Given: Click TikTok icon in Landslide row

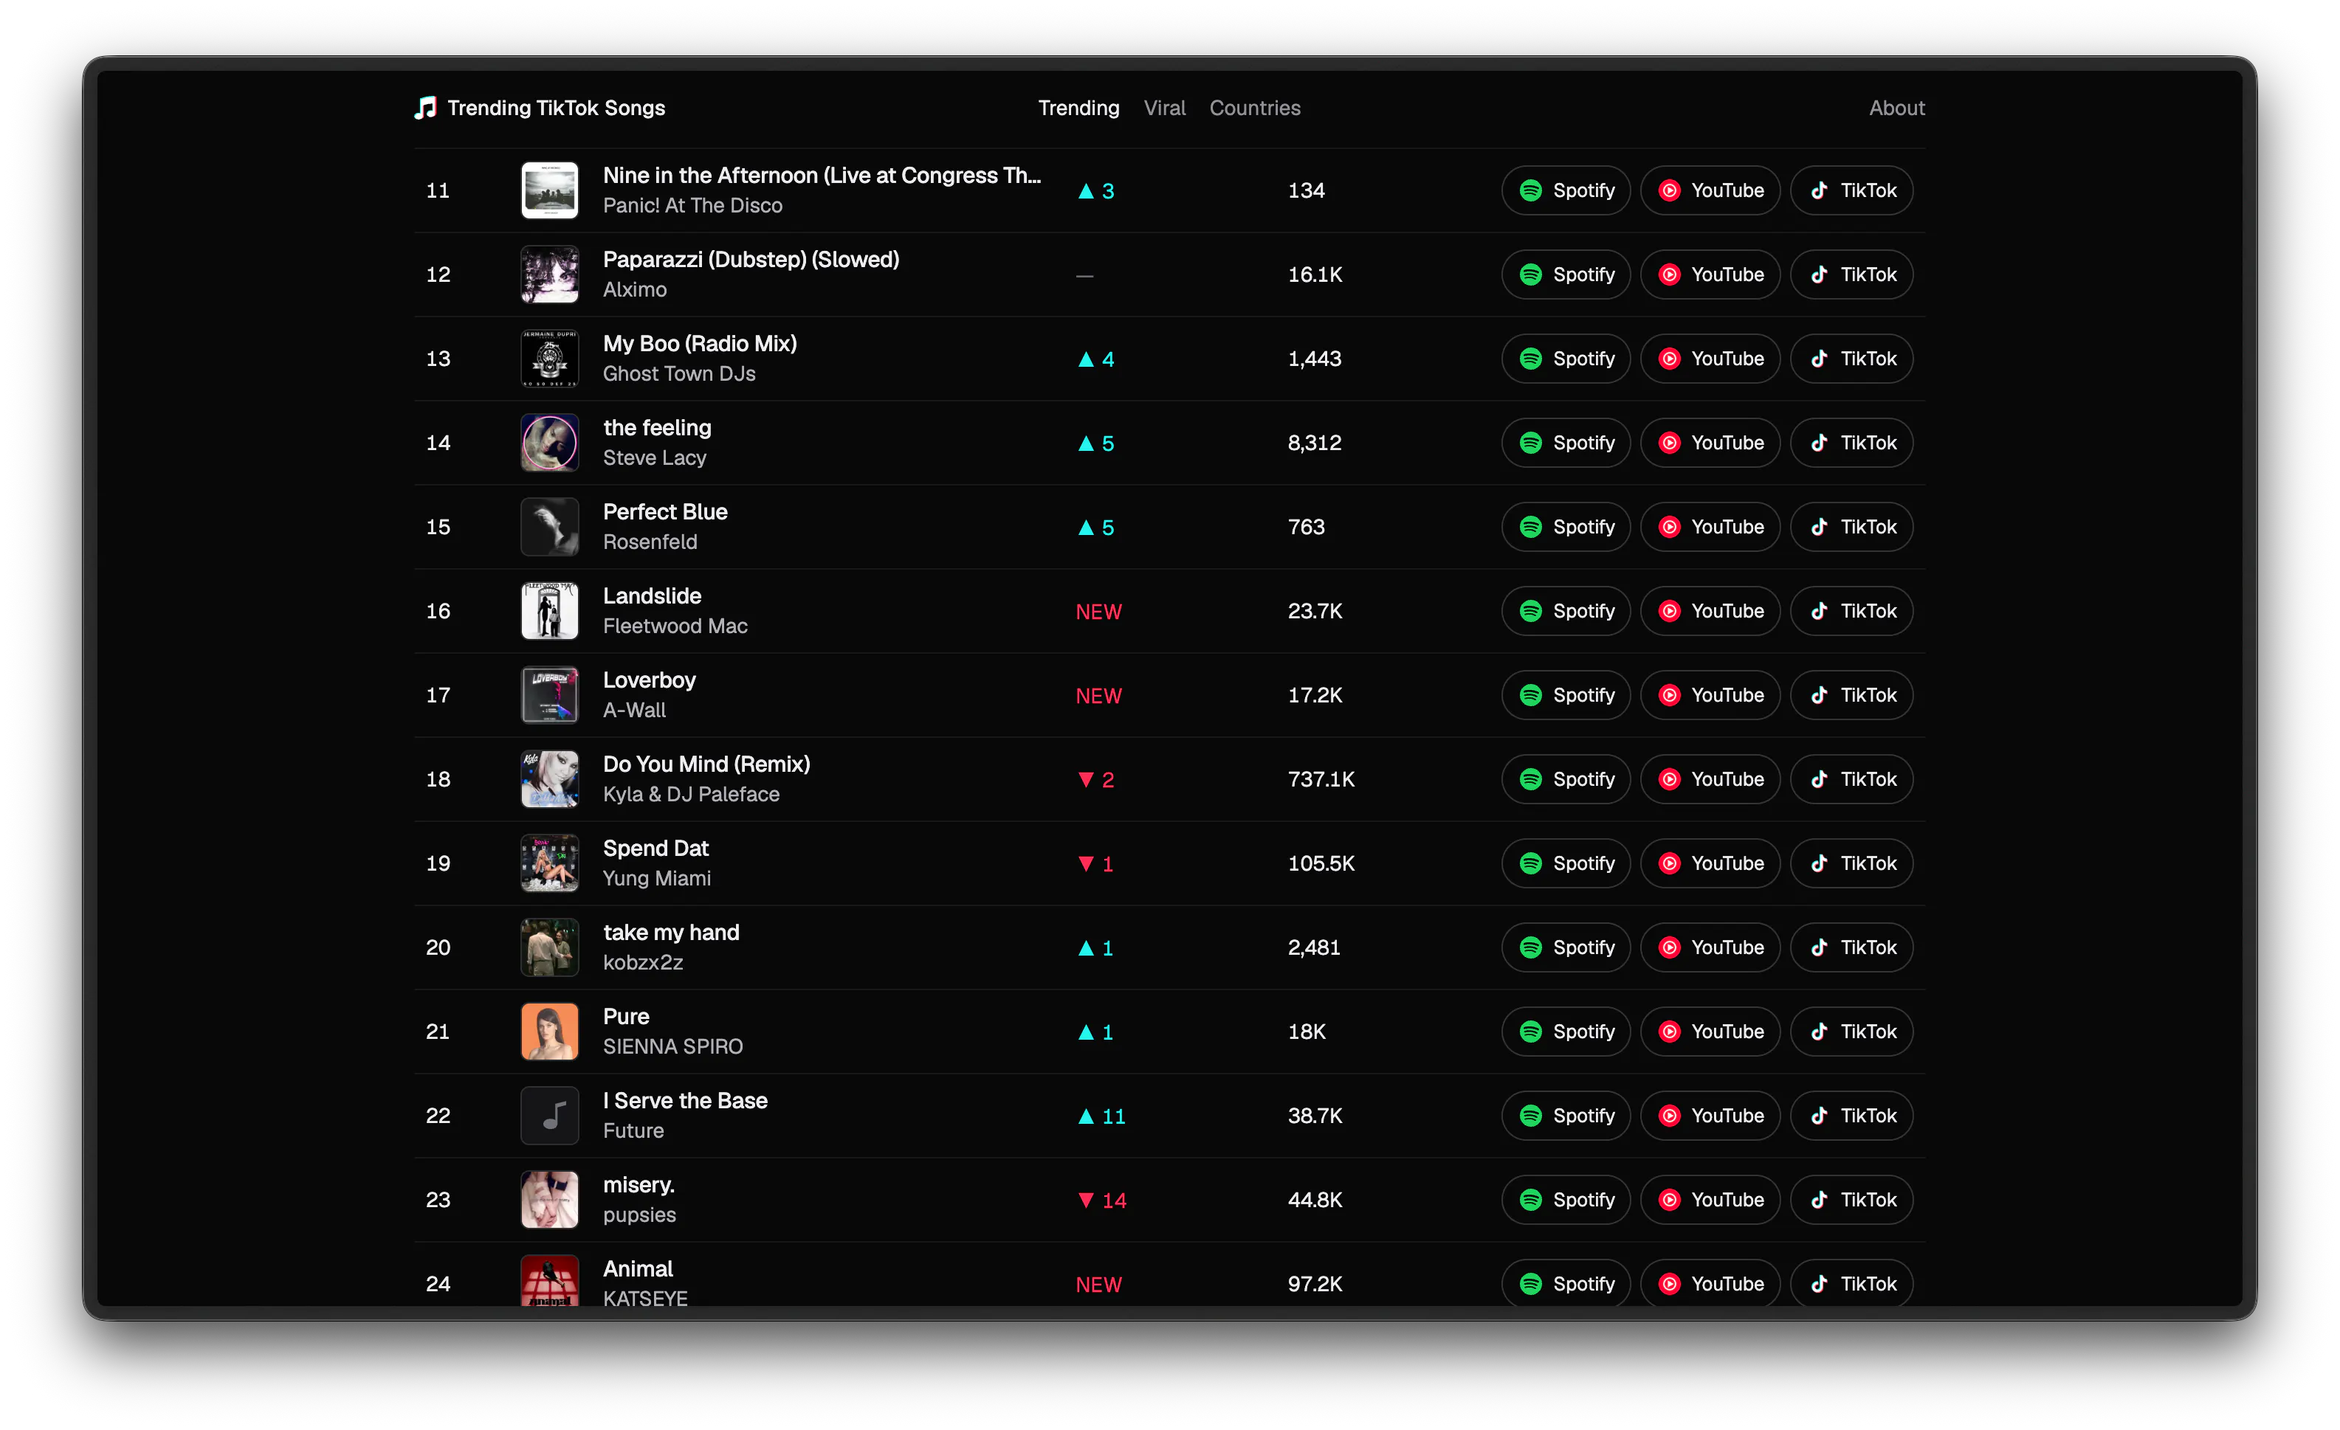Looking at the screenshot, I should point(1819,612).
